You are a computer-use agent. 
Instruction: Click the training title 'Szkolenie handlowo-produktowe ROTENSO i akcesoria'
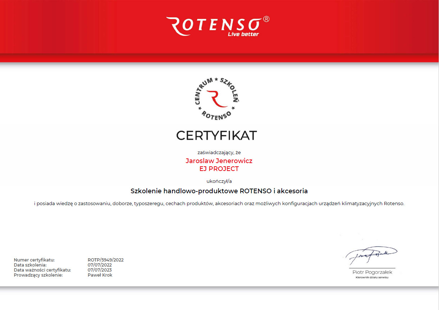[219, 190]
